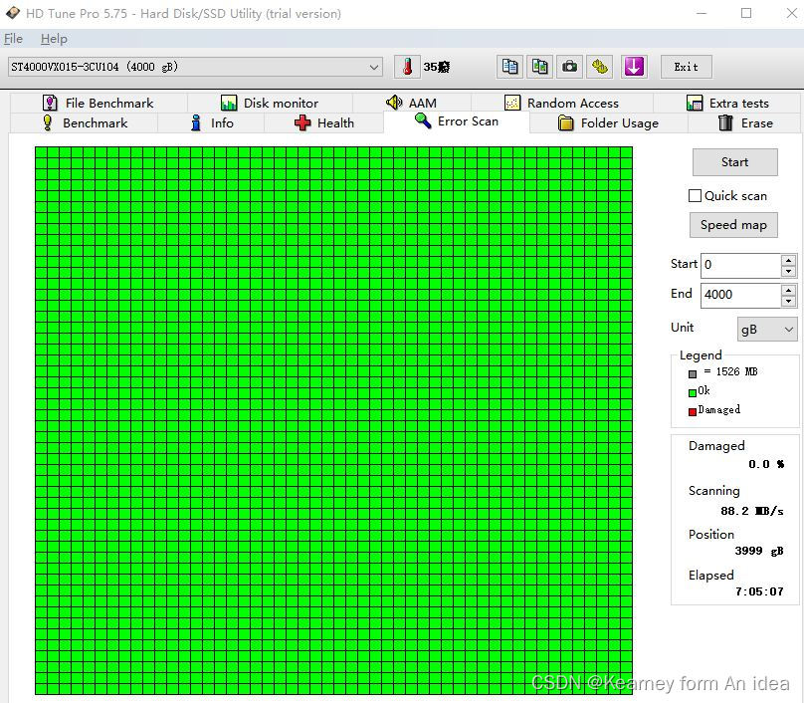The height and width of the screenshot is (703, 804).
Task: Switch to the Erase tab
Action: [x=745, y=123]
